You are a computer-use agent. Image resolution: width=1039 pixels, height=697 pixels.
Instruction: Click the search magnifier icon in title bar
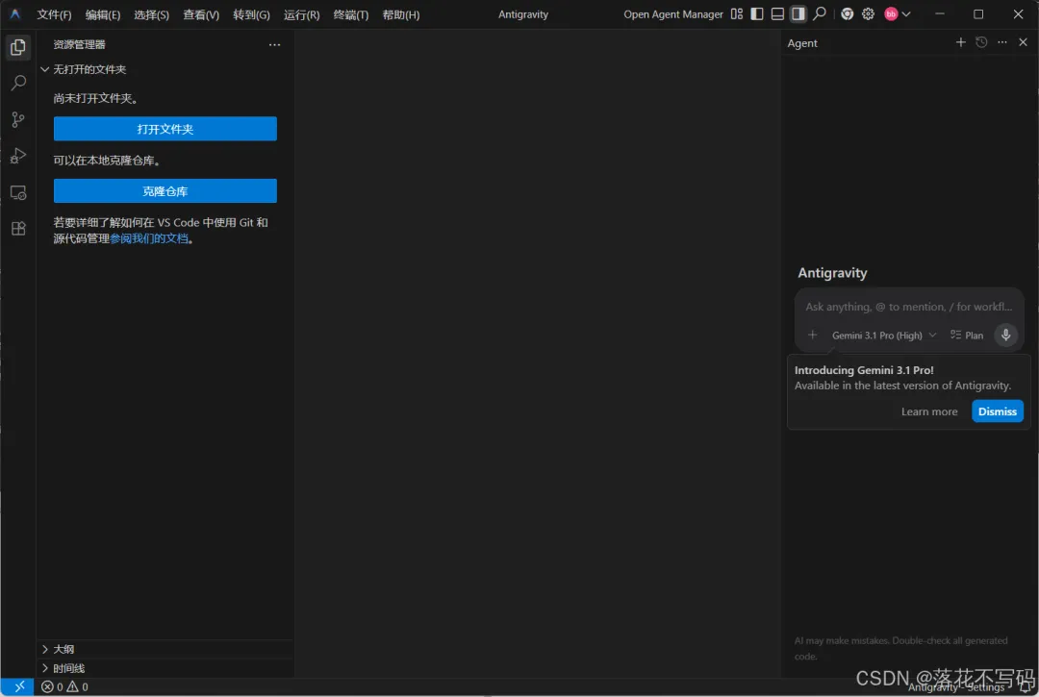coord(820,13)
